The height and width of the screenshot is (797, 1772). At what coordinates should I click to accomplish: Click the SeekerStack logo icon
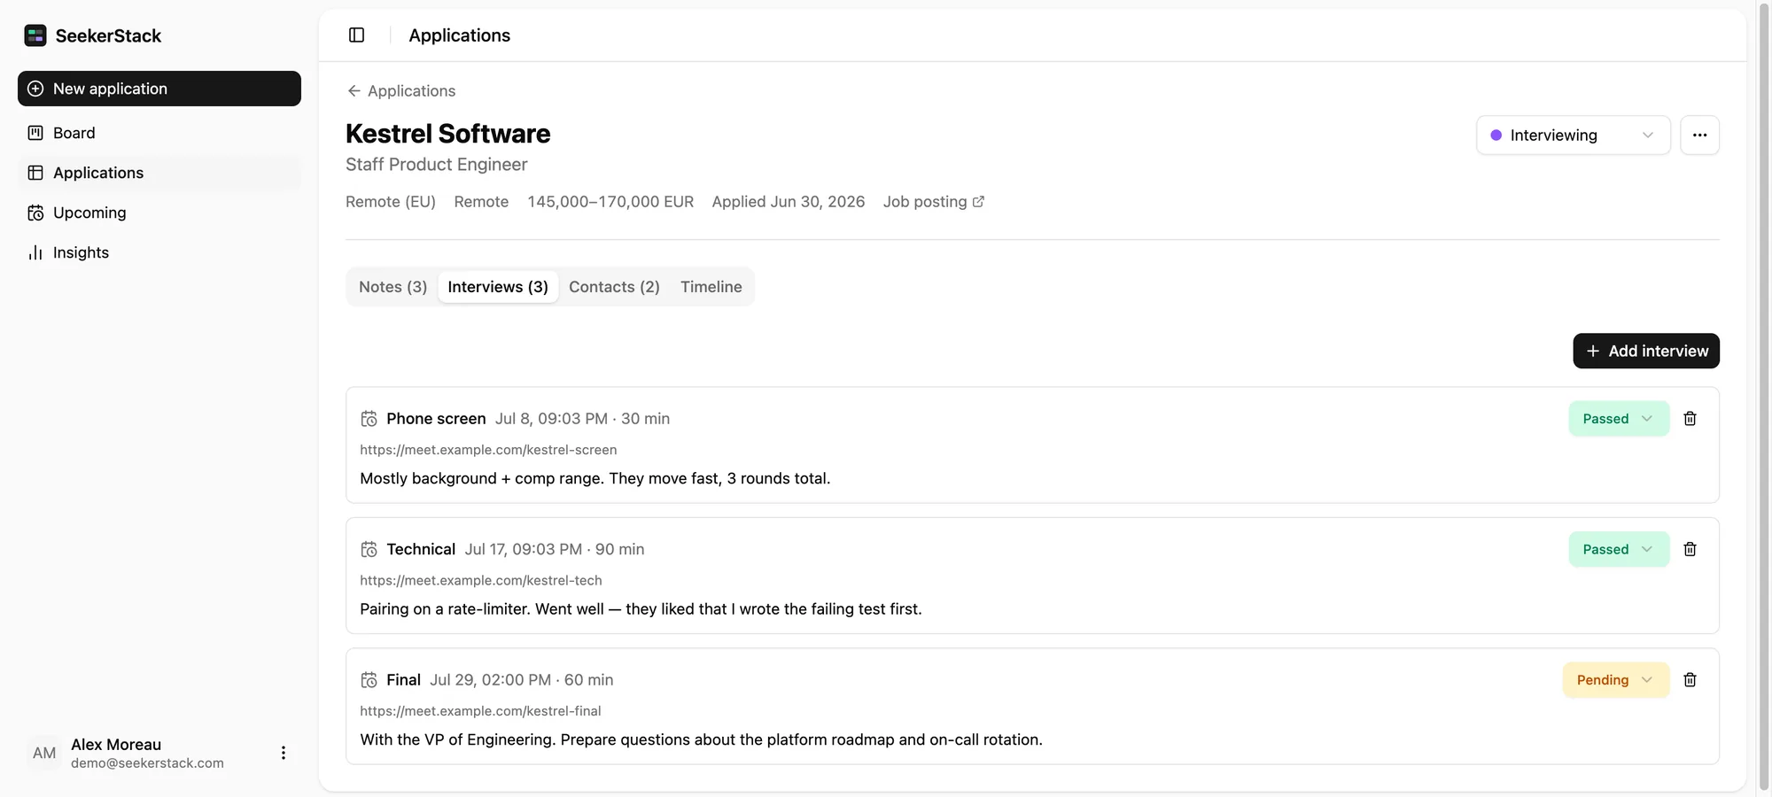(35, 35)
